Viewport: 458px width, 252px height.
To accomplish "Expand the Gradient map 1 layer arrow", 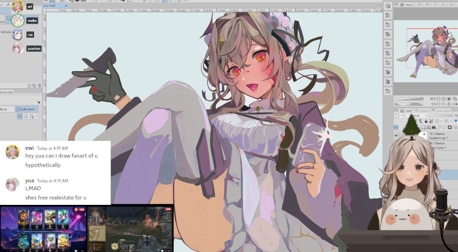I will pyautogui.click(x=424, y=134).
